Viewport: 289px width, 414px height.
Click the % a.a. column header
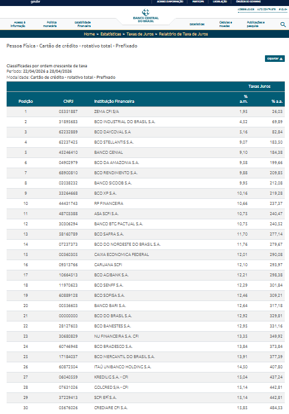(x=277, y=101)
